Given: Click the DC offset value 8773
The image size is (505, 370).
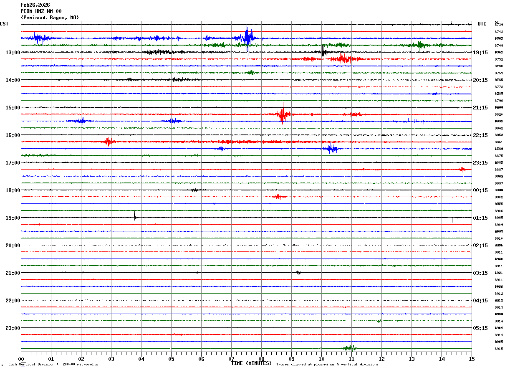Looking at the screenshot, I should point(499,87).
